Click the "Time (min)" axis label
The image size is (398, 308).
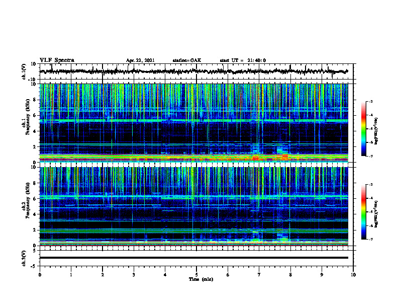pos(201,279)
